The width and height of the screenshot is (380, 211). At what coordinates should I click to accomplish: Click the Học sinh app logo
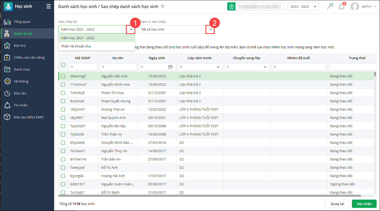click(x=8, y=6)
